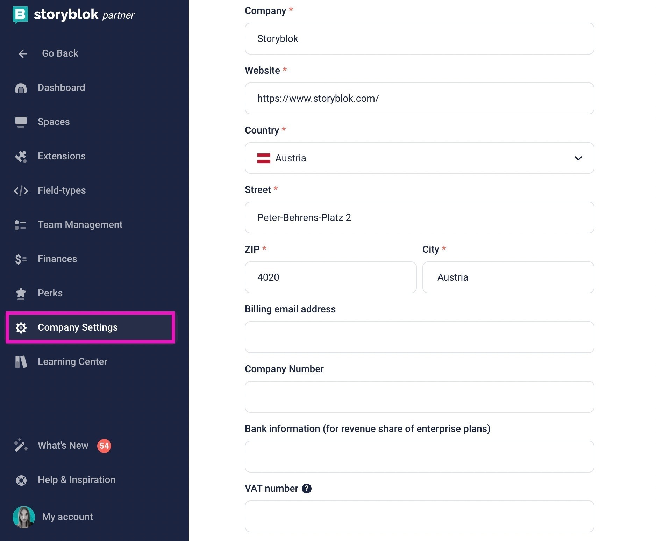Image resolution: width=656 pixels, height=541 pixels.
Task: Select the Street field with Peter-Behrens-Platz 2
Action: point(420,218)
